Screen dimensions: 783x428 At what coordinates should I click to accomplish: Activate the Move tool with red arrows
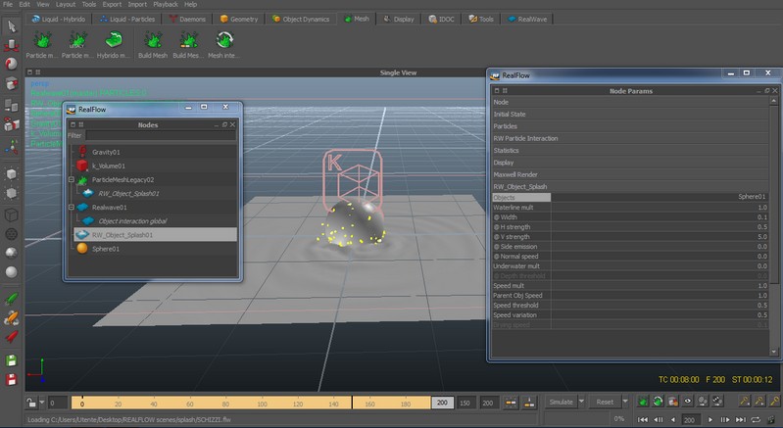point(11,45)
